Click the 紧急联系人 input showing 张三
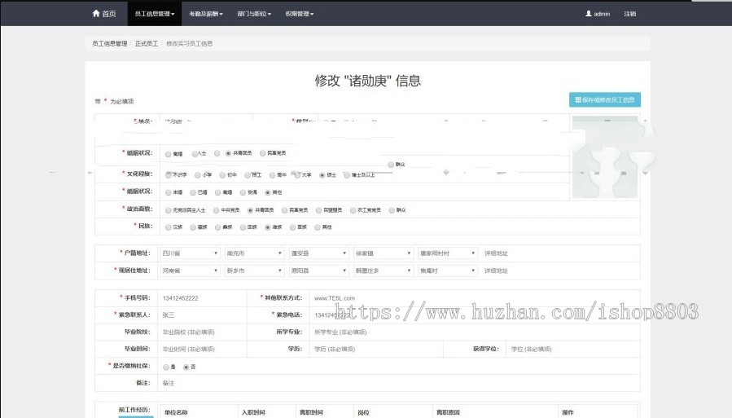Viewport: 732px width, 418px height. (x=203, y=315)
